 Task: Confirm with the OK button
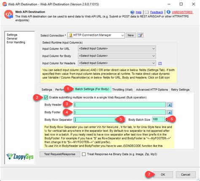pyautogui.click(x=163, y=175)
